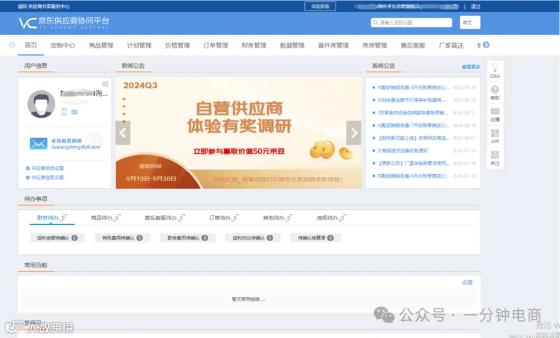The width and height of the screenshot is (560, 338).
Task: Click the 查看更多 link in 系统公告
Action: tap(471, 67)
